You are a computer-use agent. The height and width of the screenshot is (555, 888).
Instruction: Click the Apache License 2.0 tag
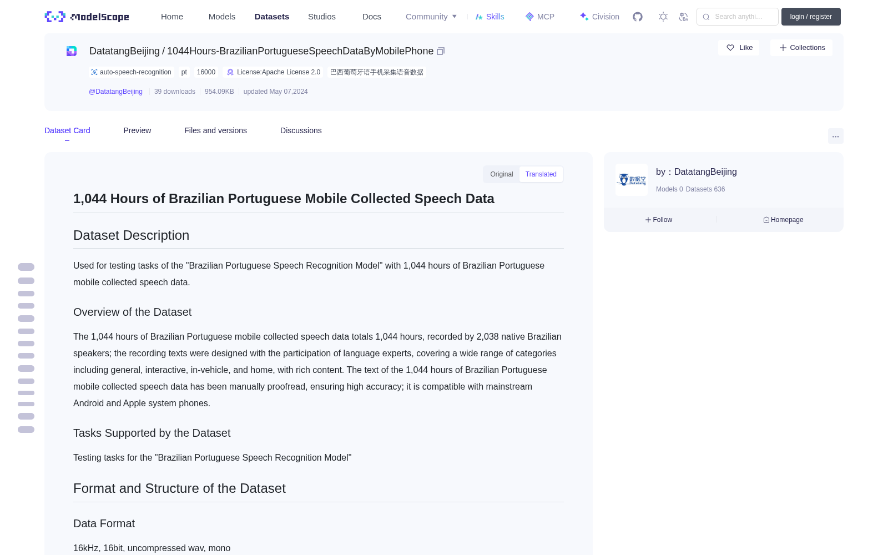click(x=273, y=72)
